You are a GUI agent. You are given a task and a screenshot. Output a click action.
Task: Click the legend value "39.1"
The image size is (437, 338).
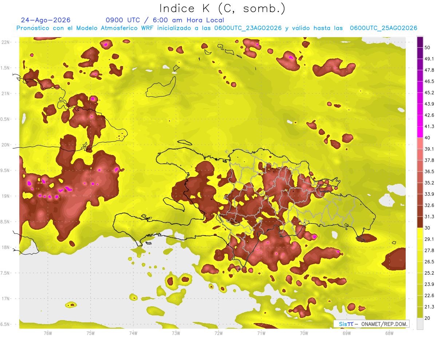(429, 149)
